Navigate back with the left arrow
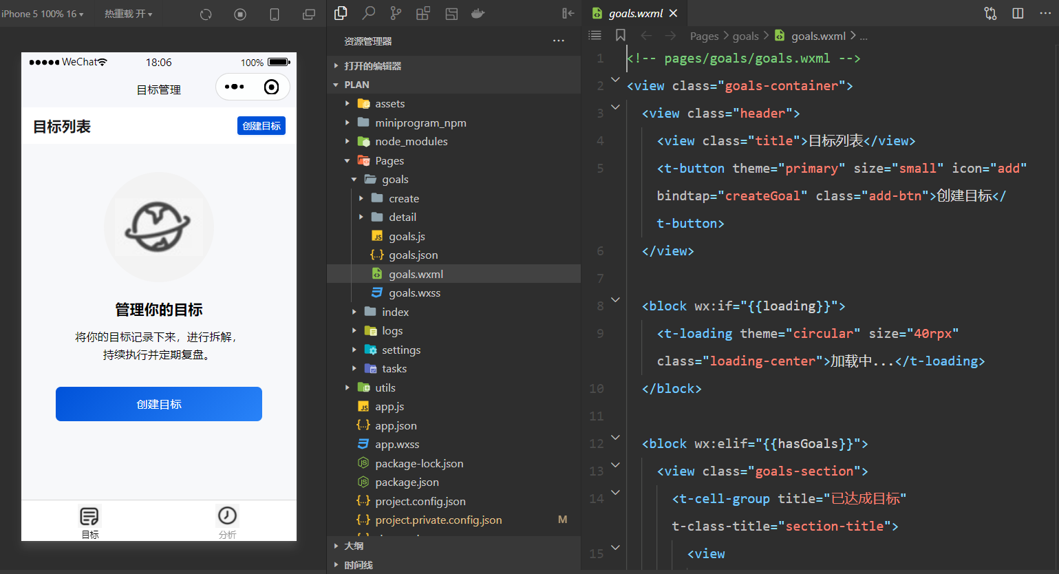 [646, 36]
